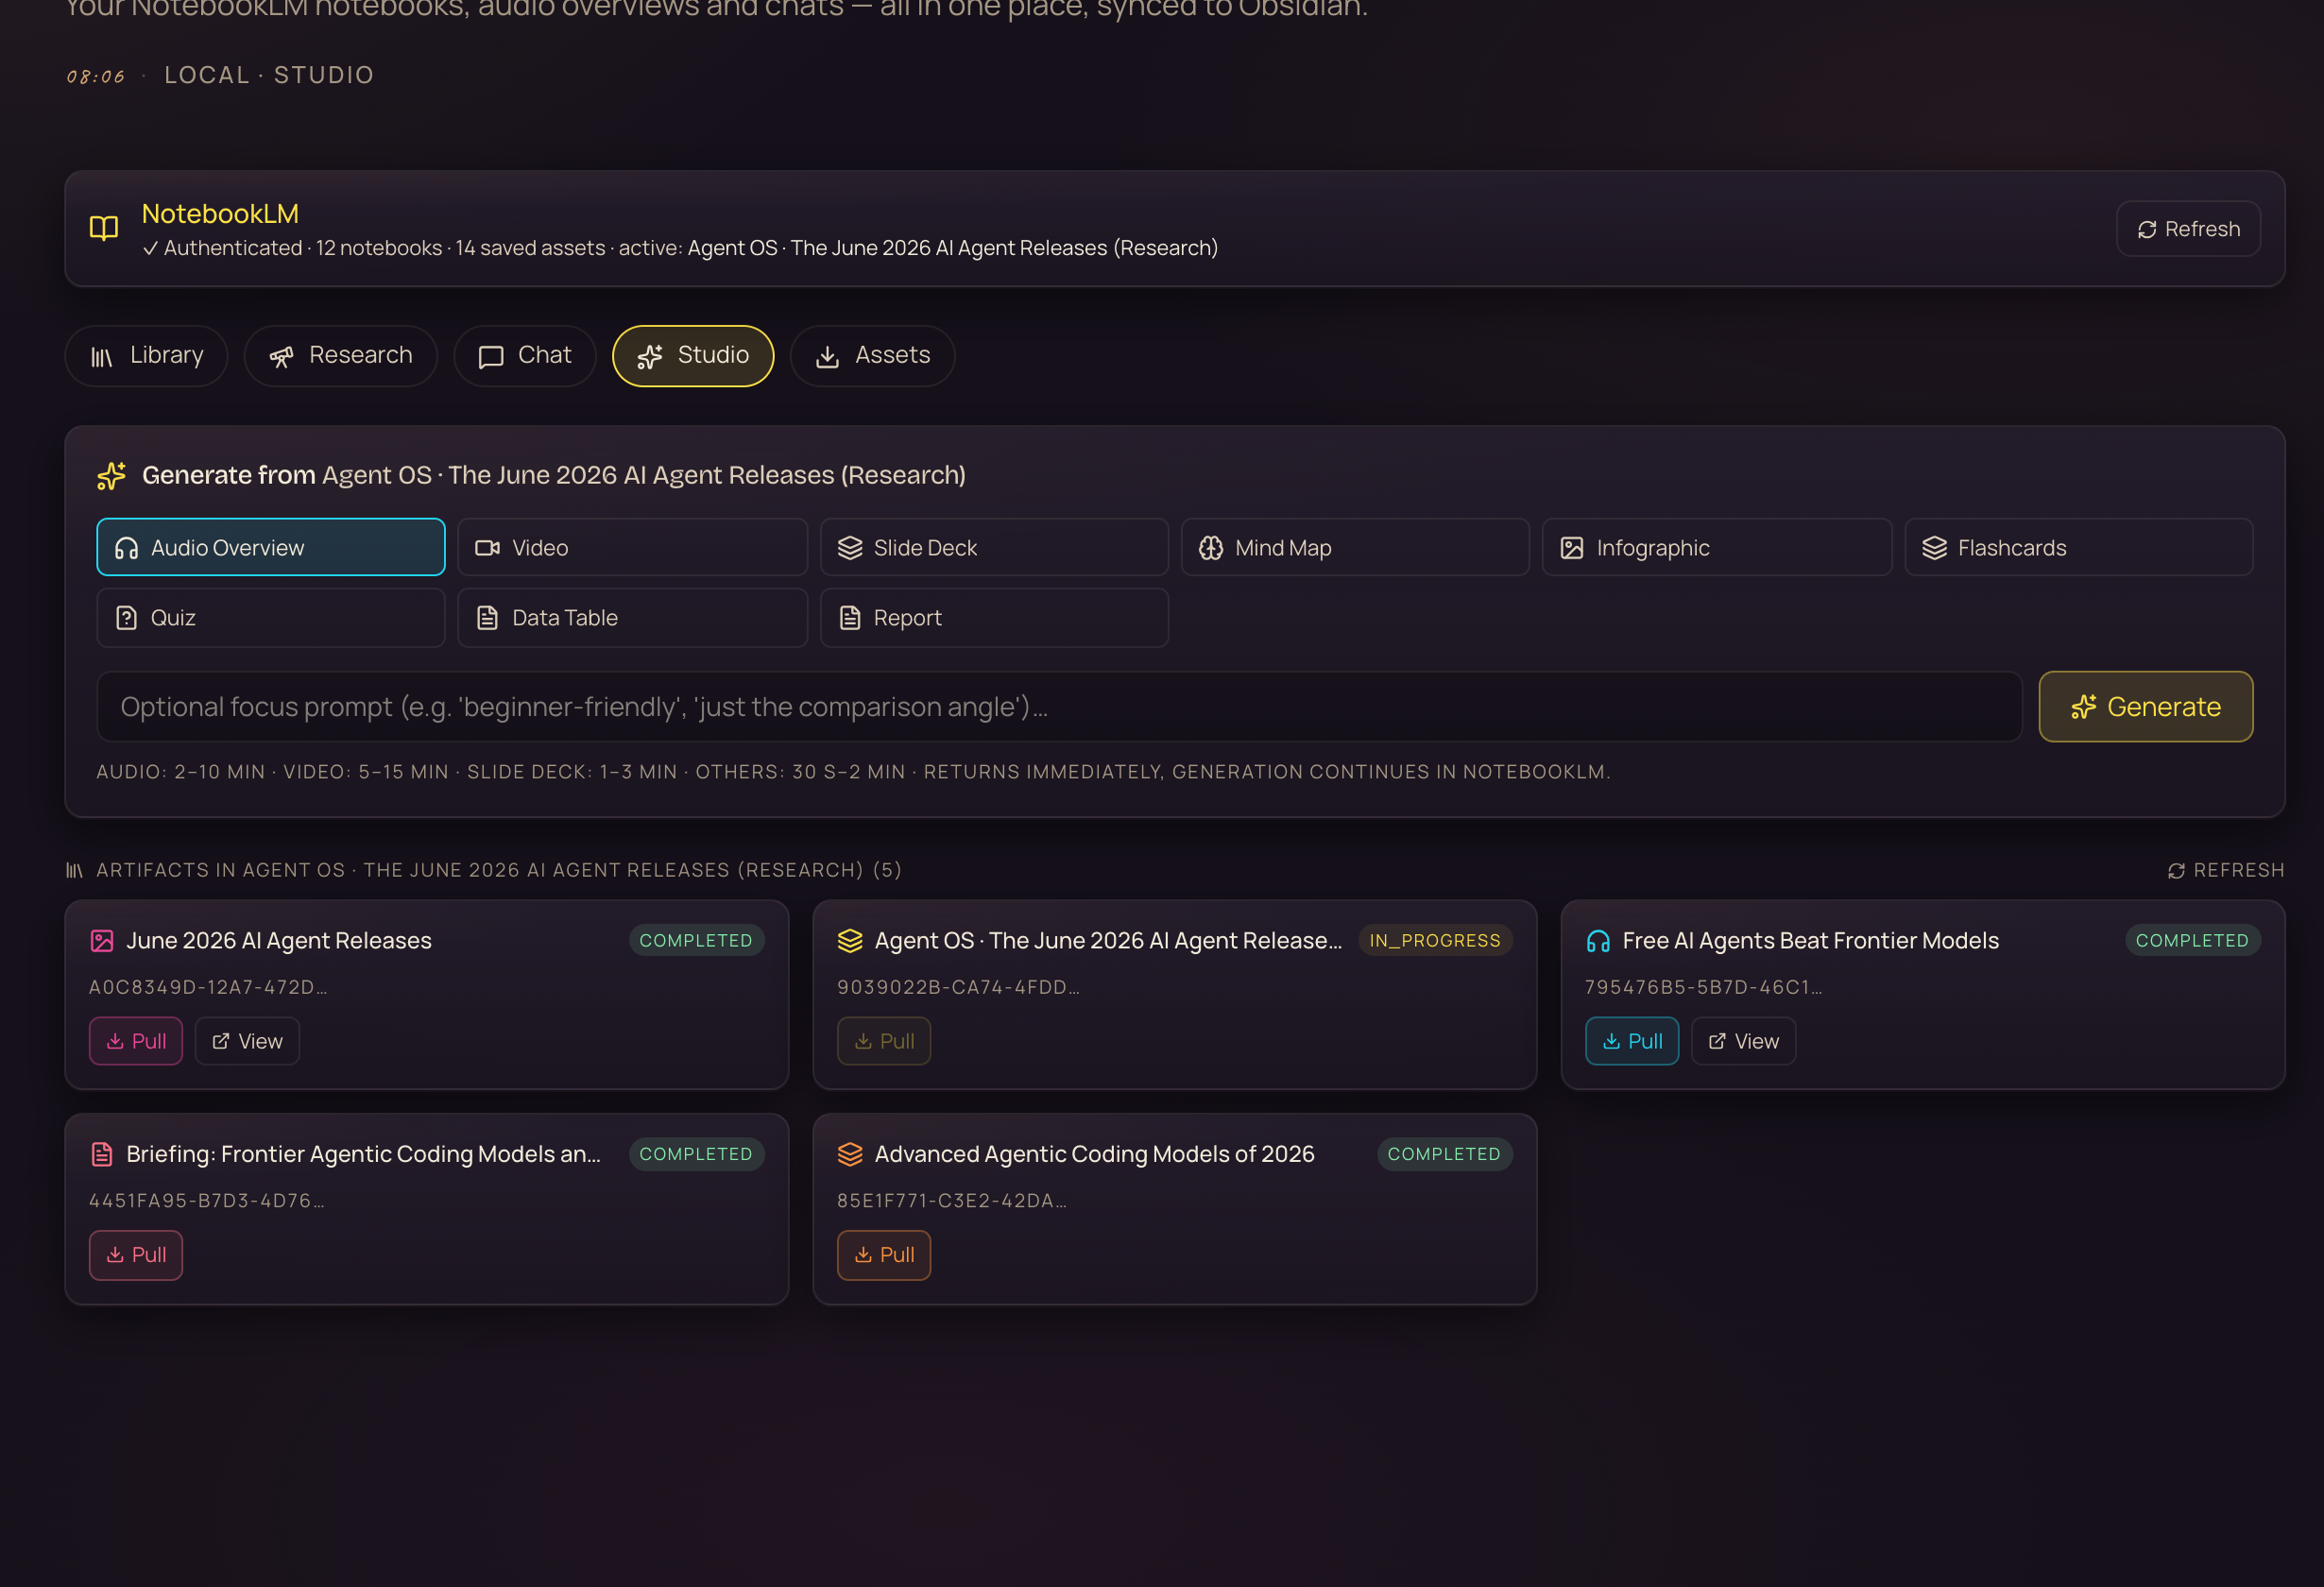Viewport: 2324px width, 1587px height.
Task: Pull the Free AI Agents Beat Frontier Models audio
Action: click(1632, 1040)
